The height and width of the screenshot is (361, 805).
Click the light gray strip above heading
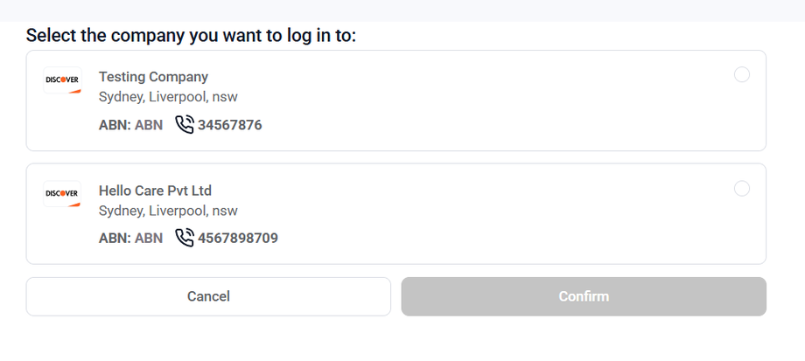402,10
